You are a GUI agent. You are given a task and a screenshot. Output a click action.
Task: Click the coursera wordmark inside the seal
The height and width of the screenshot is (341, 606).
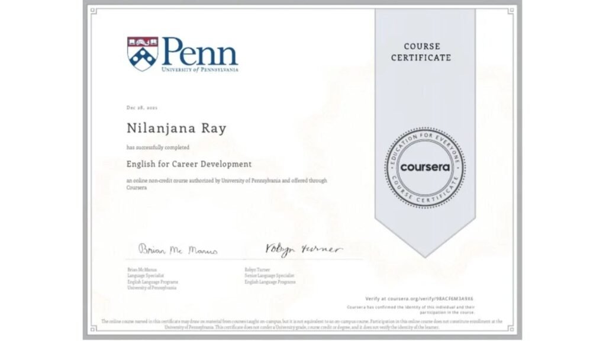(425, 168)
